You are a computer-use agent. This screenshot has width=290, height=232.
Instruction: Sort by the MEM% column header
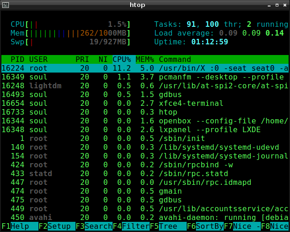[145, 60]
